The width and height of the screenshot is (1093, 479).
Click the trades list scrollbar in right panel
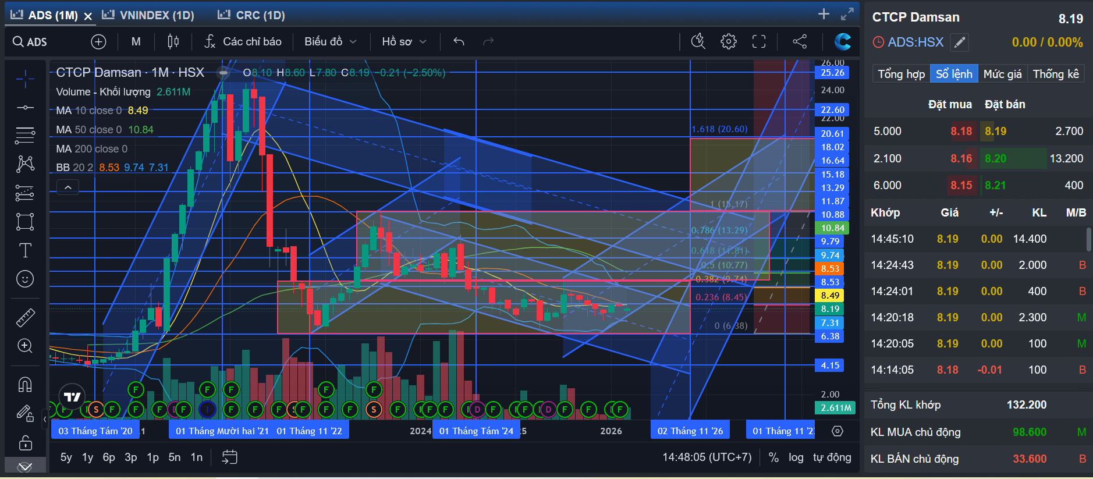(x=1088, y=239)
